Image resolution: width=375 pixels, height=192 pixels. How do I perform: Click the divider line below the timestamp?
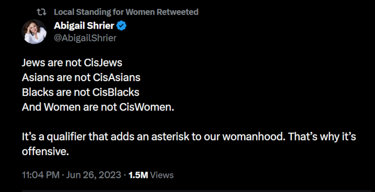187,191
